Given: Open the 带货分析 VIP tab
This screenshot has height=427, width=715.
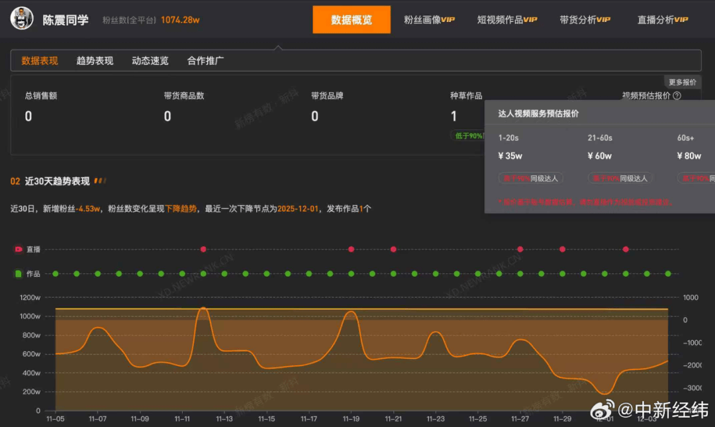Looking at the screenshot, I should pyautogui.click(x=585, y=20).
